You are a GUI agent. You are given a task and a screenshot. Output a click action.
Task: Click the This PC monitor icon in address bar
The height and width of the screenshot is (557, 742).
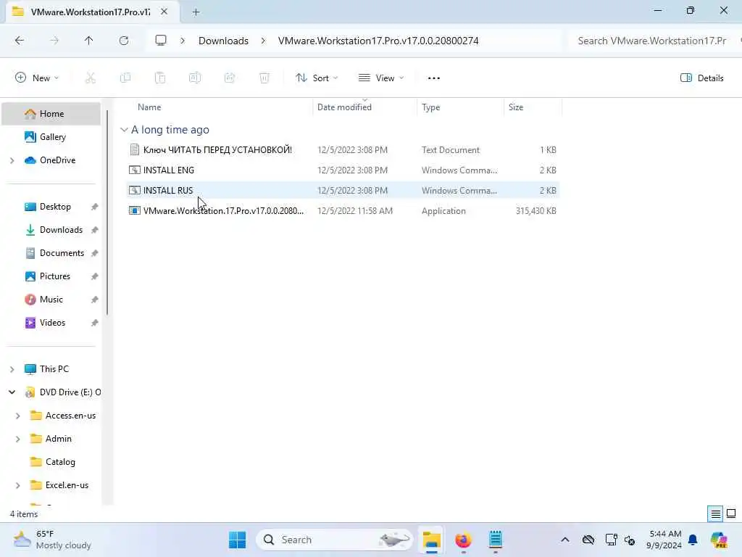click(x=161, y=41)
